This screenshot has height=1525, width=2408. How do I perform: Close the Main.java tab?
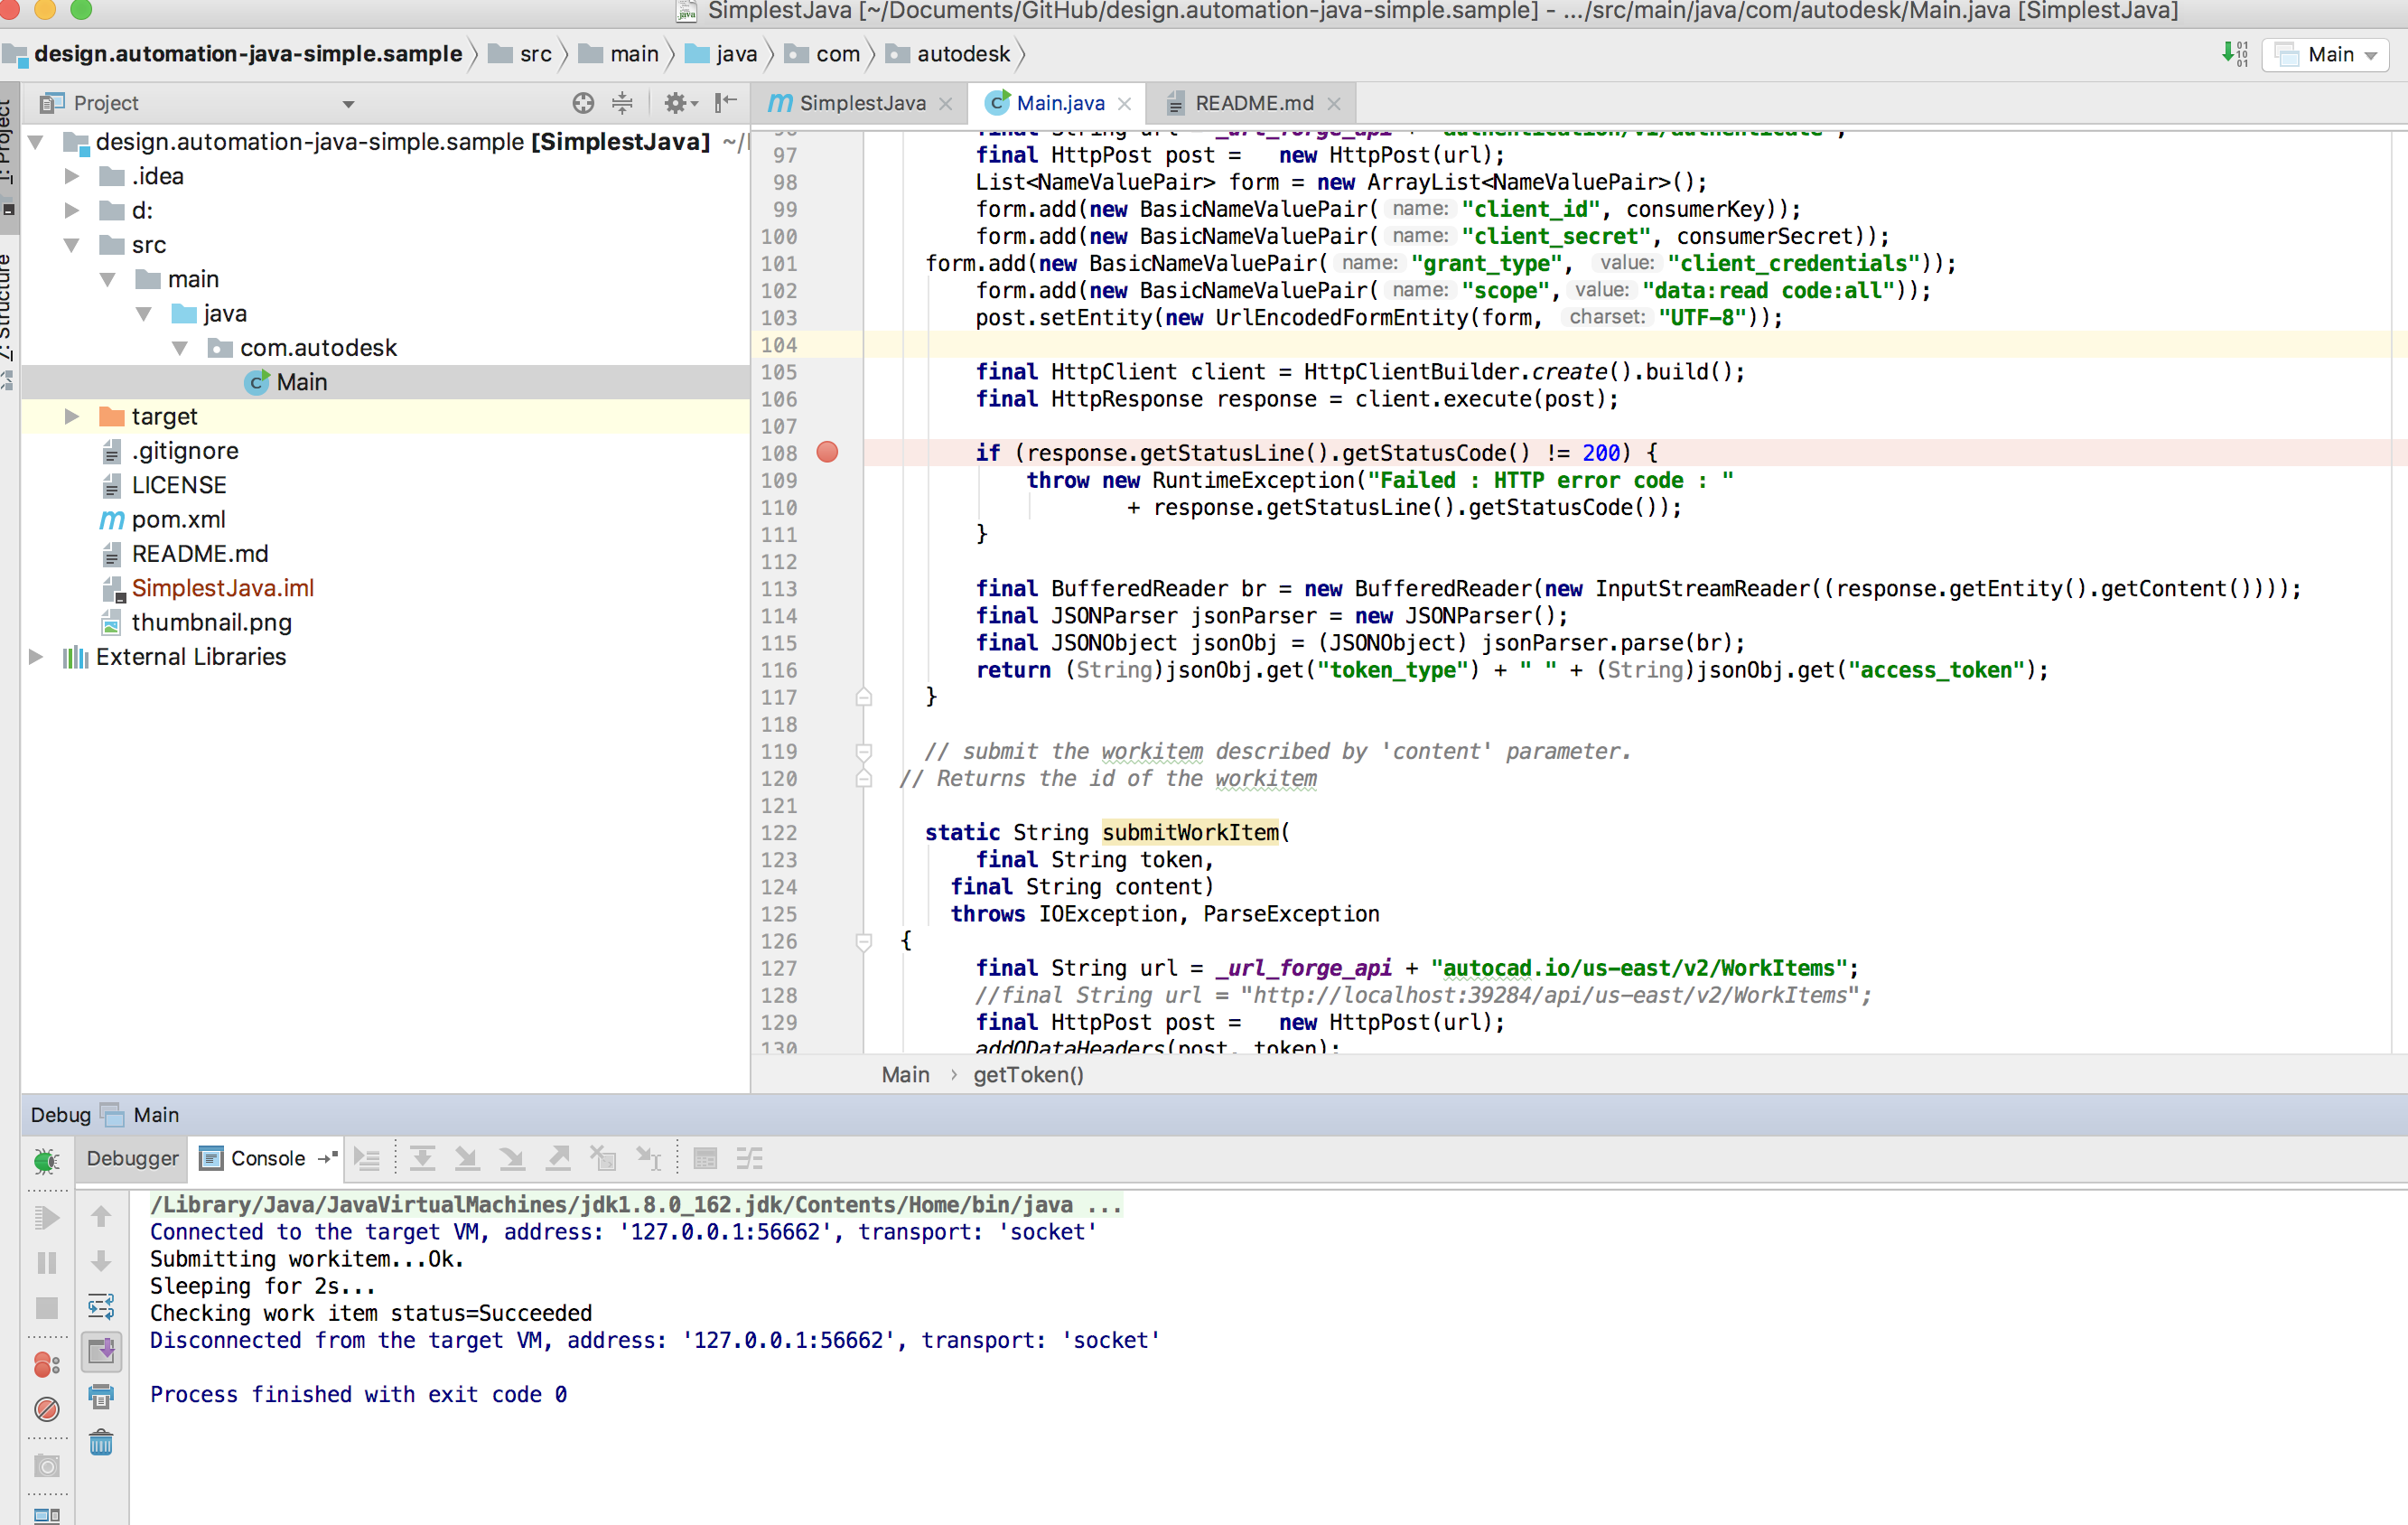tap(1124, 104)
